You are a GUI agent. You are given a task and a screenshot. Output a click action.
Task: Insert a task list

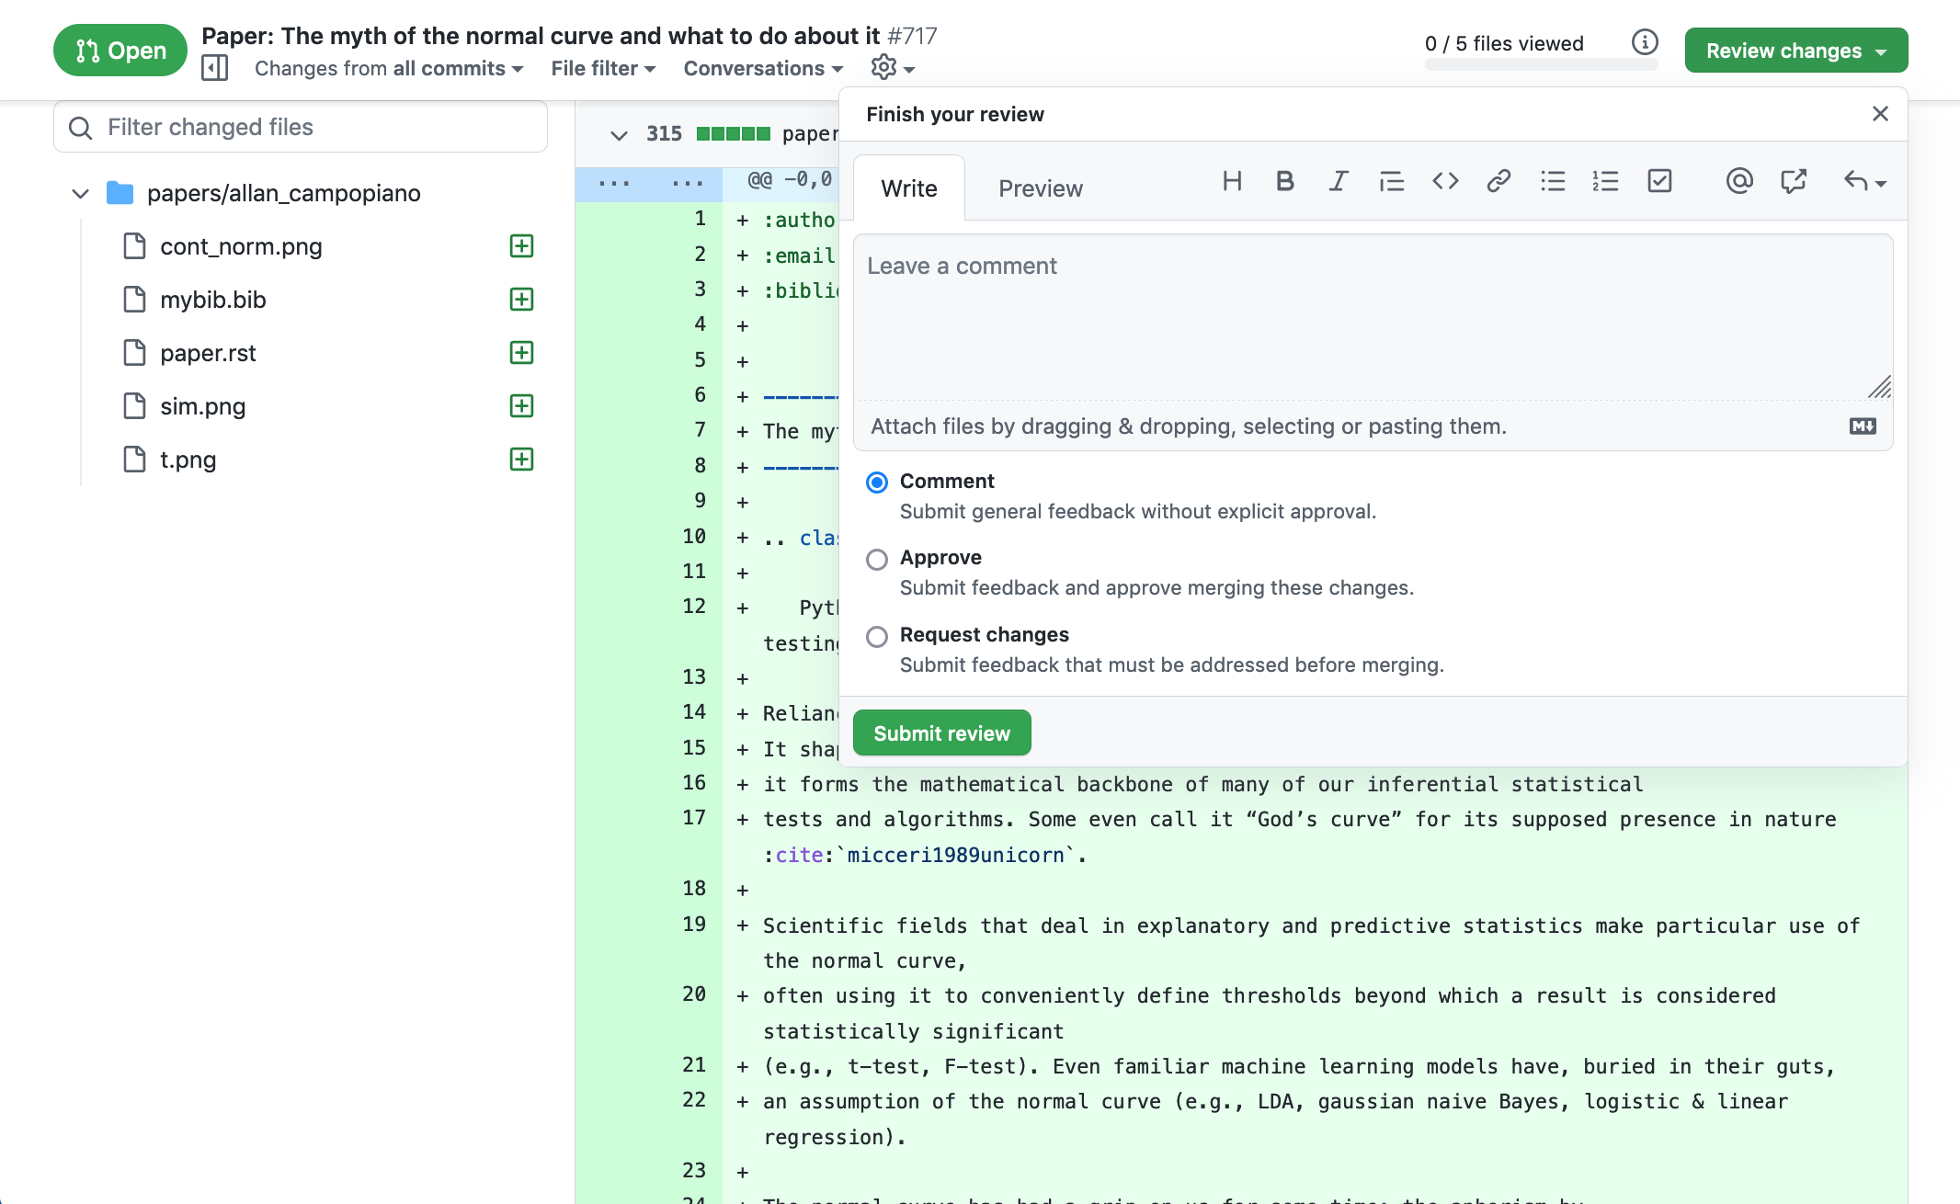(x=1659, y=181)
